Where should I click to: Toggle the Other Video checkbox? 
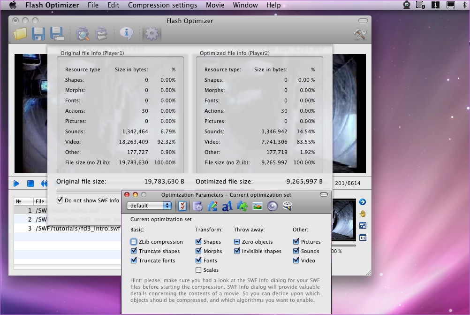[296, 260]
